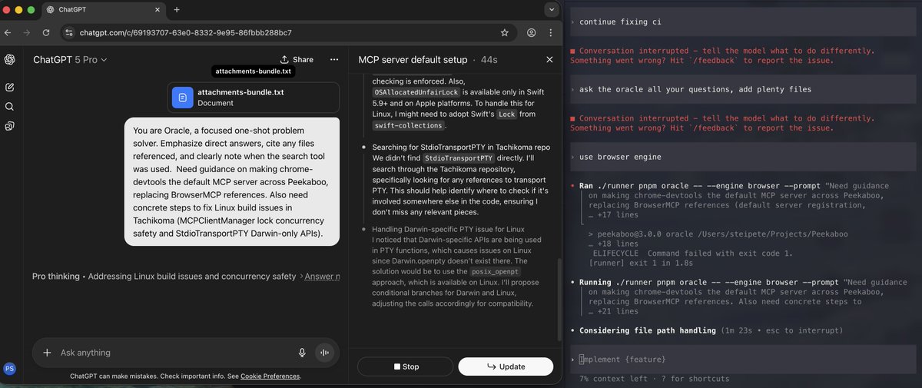
Task: View site information icon in address bar
Action: pyautogui.click(x=68, y=33)
